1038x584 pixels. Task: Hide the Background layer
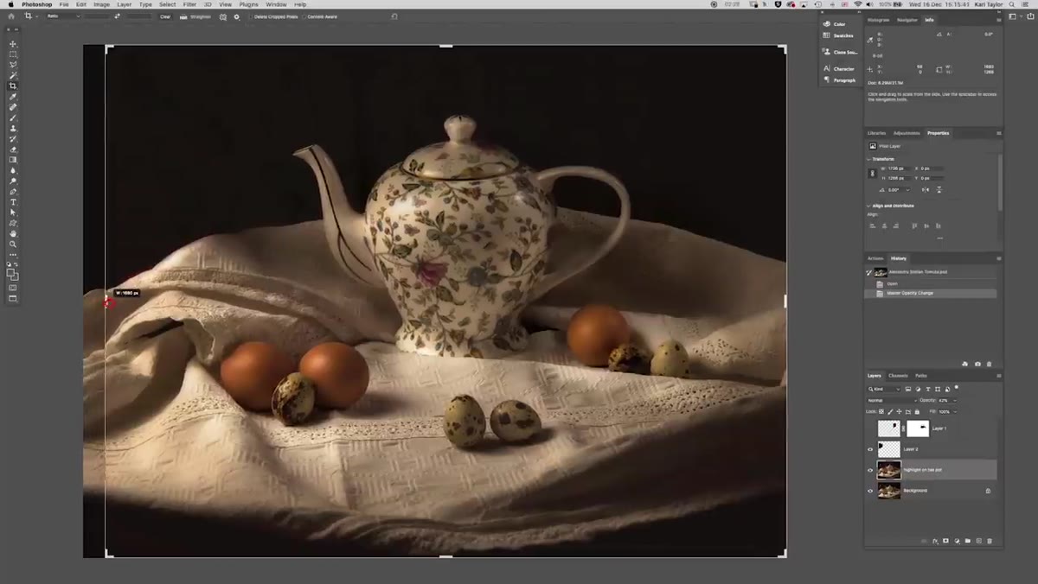pyautogui.click(x=870, y=491)
